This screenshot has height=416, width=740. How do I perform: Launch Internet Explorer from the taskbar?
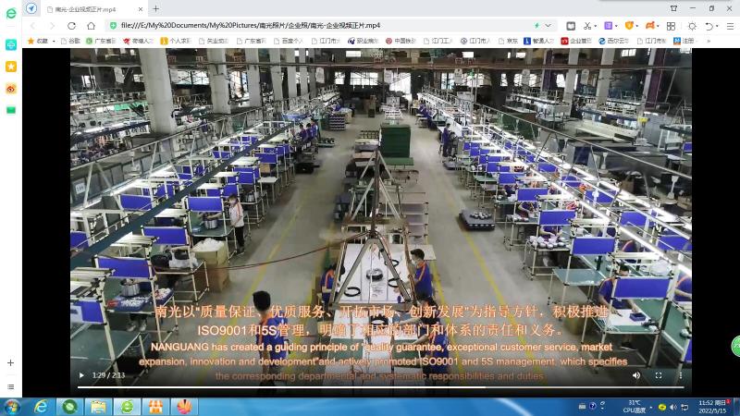[41, 407]
